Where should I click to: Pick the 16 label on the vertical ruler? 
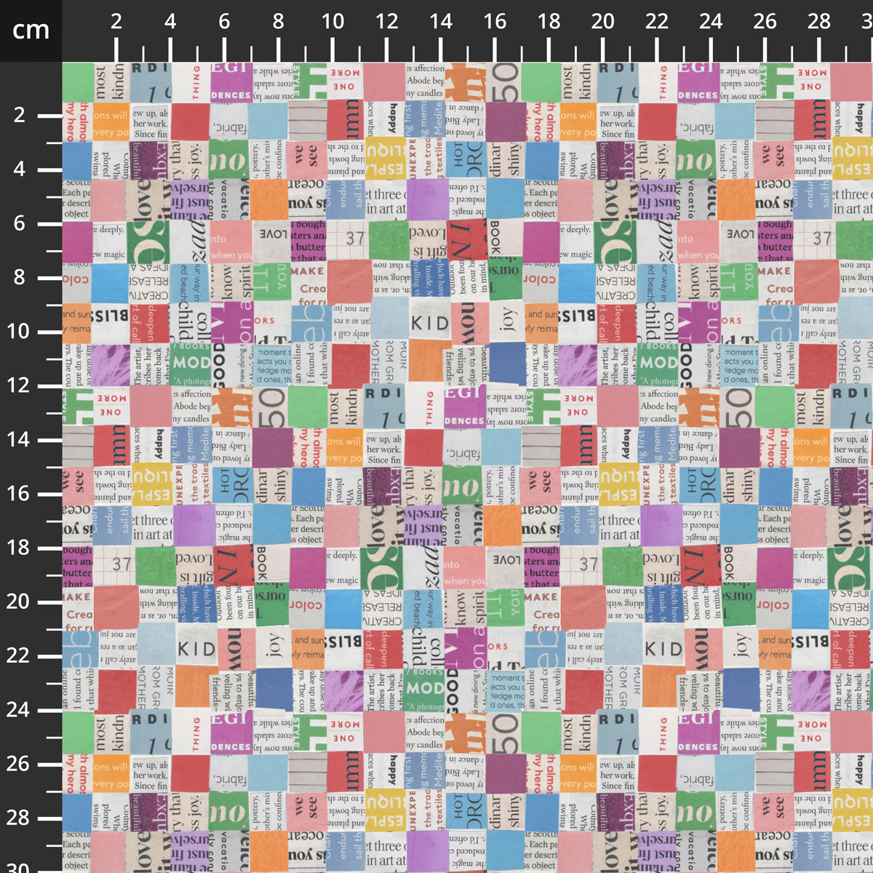[19, 493]
